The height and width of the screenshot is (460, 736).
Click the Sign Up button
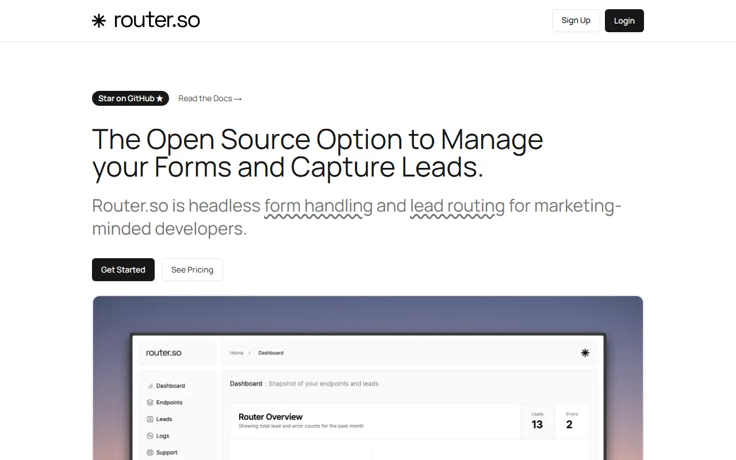point(576,21)
